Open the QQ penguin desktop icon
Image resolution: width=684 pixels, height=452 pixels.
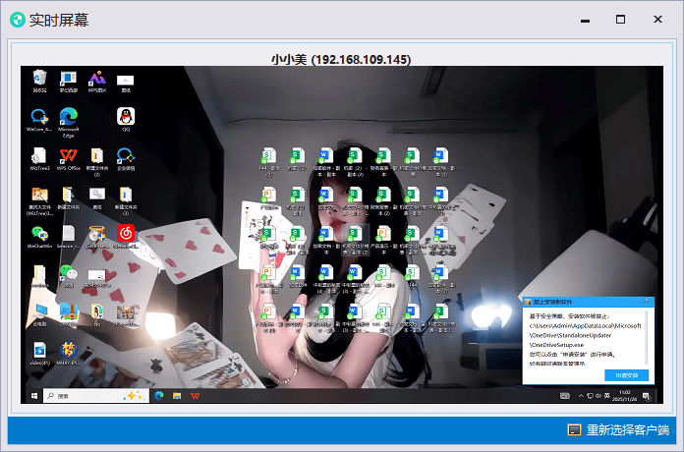coord(126,117)
